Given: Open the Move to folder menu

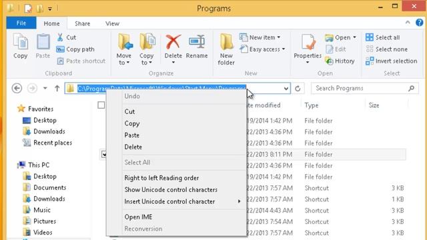Looking at the screenshot, I should [x=124, y=49].
